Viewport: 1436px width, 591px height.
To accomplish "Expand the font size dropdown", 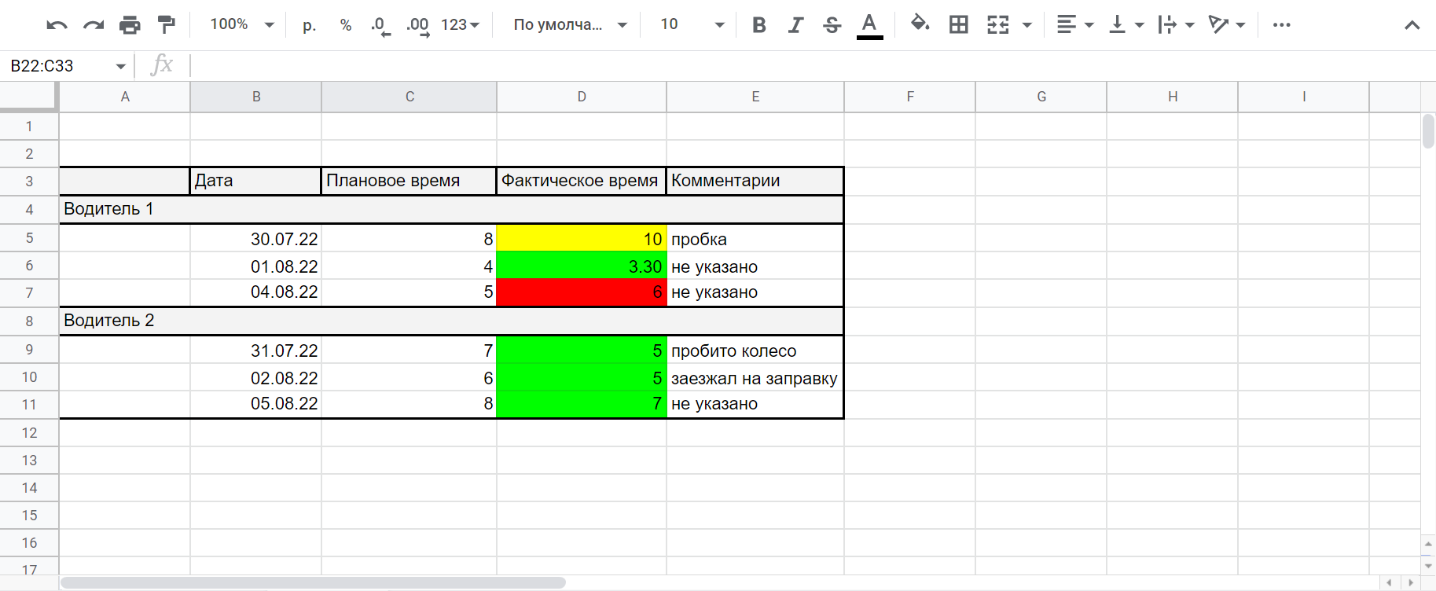I will [692, 25].
